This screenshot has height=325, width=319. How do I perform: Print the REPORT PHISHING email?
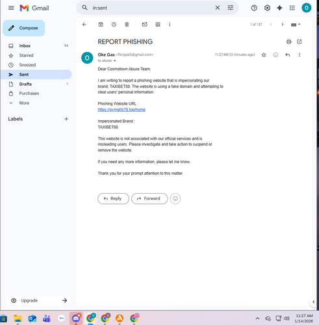tap(289, 42)
